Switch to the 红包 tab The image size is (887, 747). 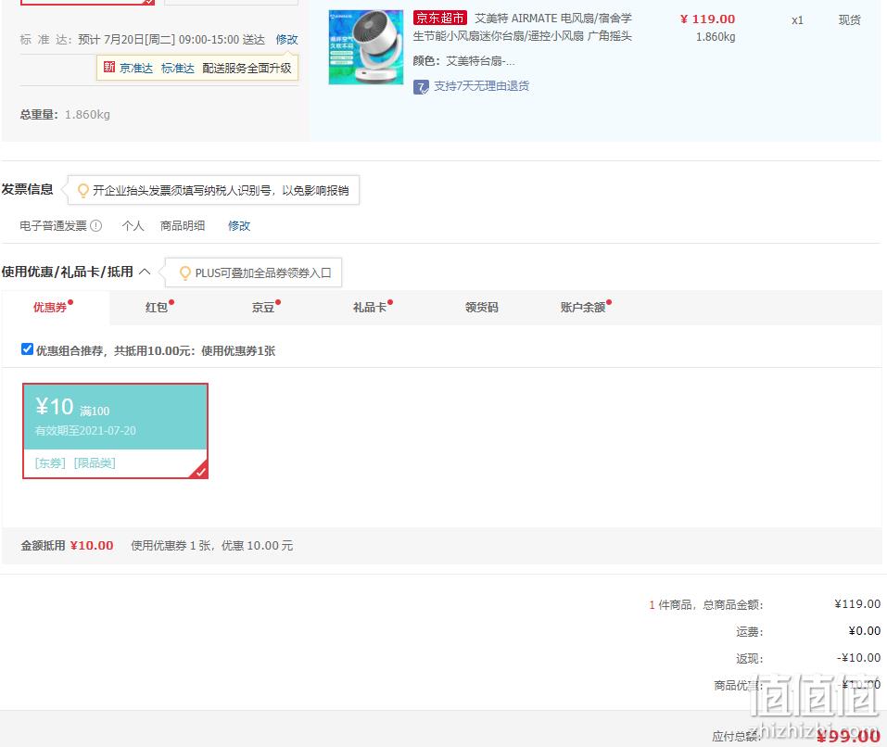[x=156, y=307]
